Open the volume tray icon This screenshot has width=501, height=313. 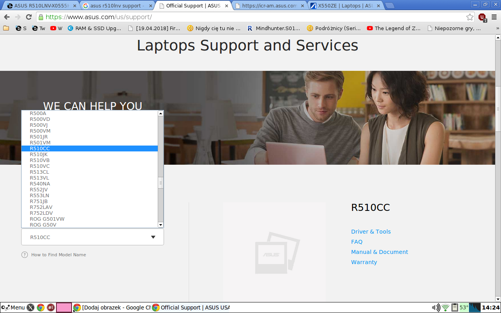435,308
